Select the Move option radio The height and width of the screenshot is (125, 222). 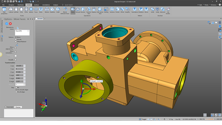pos(16,37)
